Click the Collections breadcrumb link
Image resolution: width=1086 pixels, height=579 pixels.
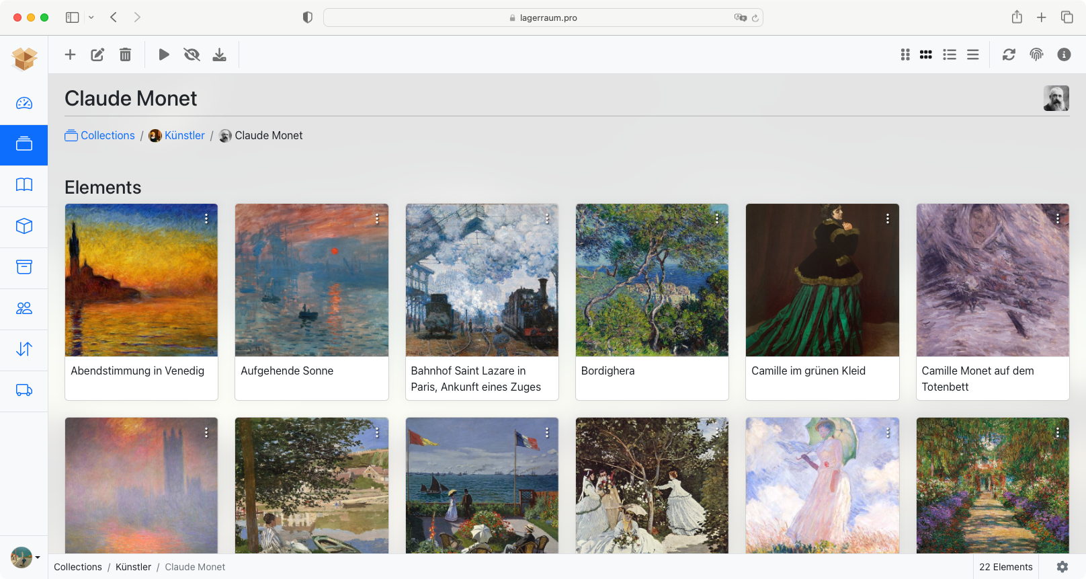click(99, 135)
